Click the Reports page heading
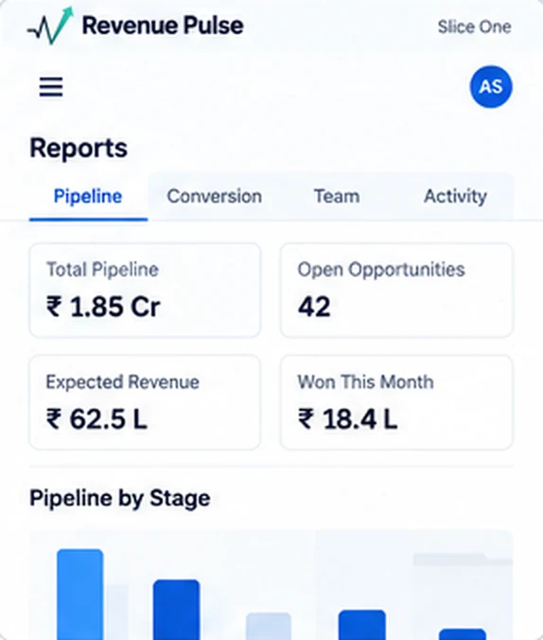Image resolution: width=543 pixels, height=640 pixels. click(79, 148)
